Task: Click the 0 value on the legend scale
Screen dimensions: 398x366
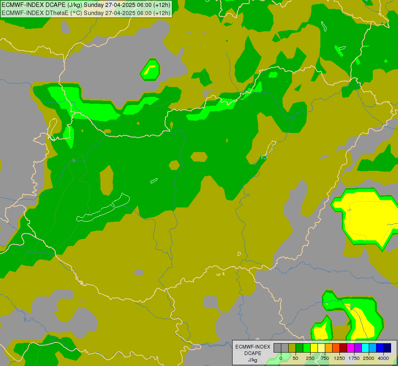Action: 281,358
